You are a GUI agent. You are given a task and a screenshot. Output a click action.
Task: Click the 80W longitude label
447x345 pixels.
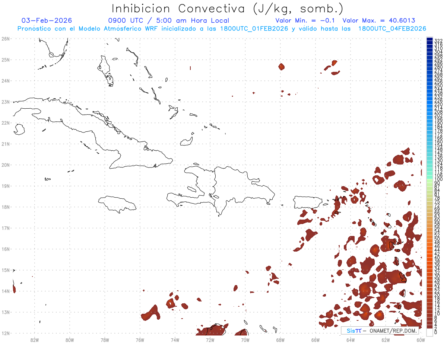click(x=70, y=340)
